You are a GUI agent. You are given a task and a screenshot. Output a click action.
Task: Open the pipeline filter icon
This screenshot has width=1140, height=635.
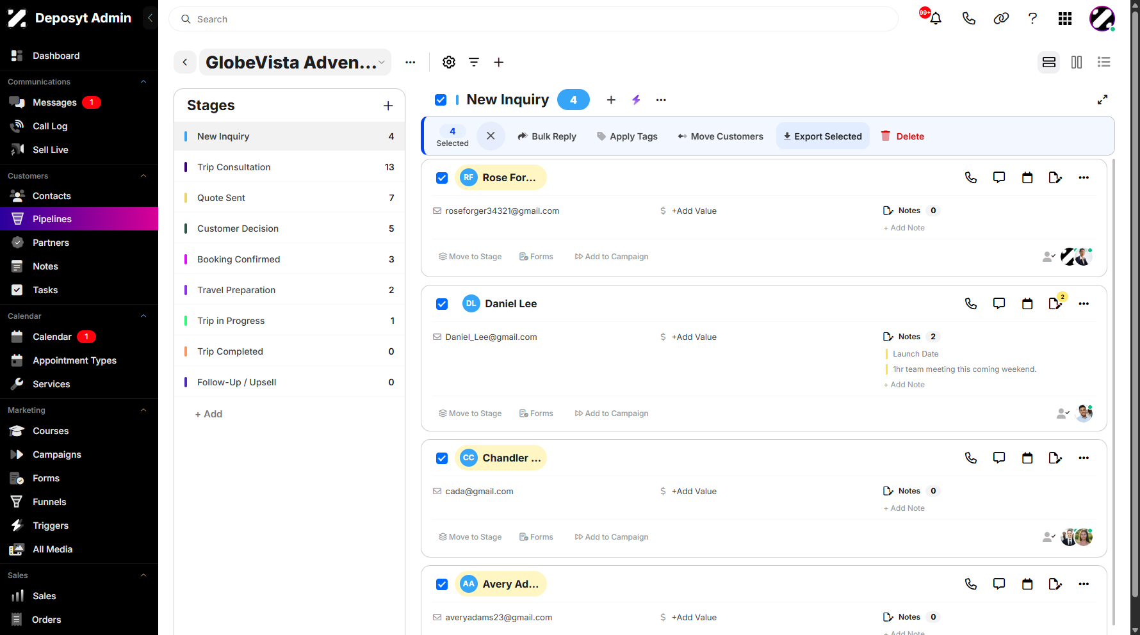point(474,62)
